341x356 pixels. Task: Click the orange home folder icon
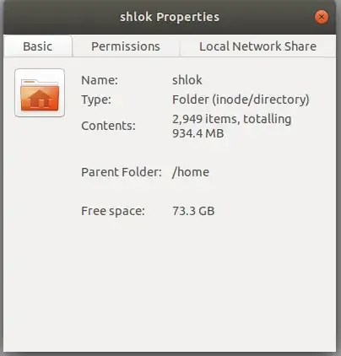pyautogui.click(x=40, y=94)
